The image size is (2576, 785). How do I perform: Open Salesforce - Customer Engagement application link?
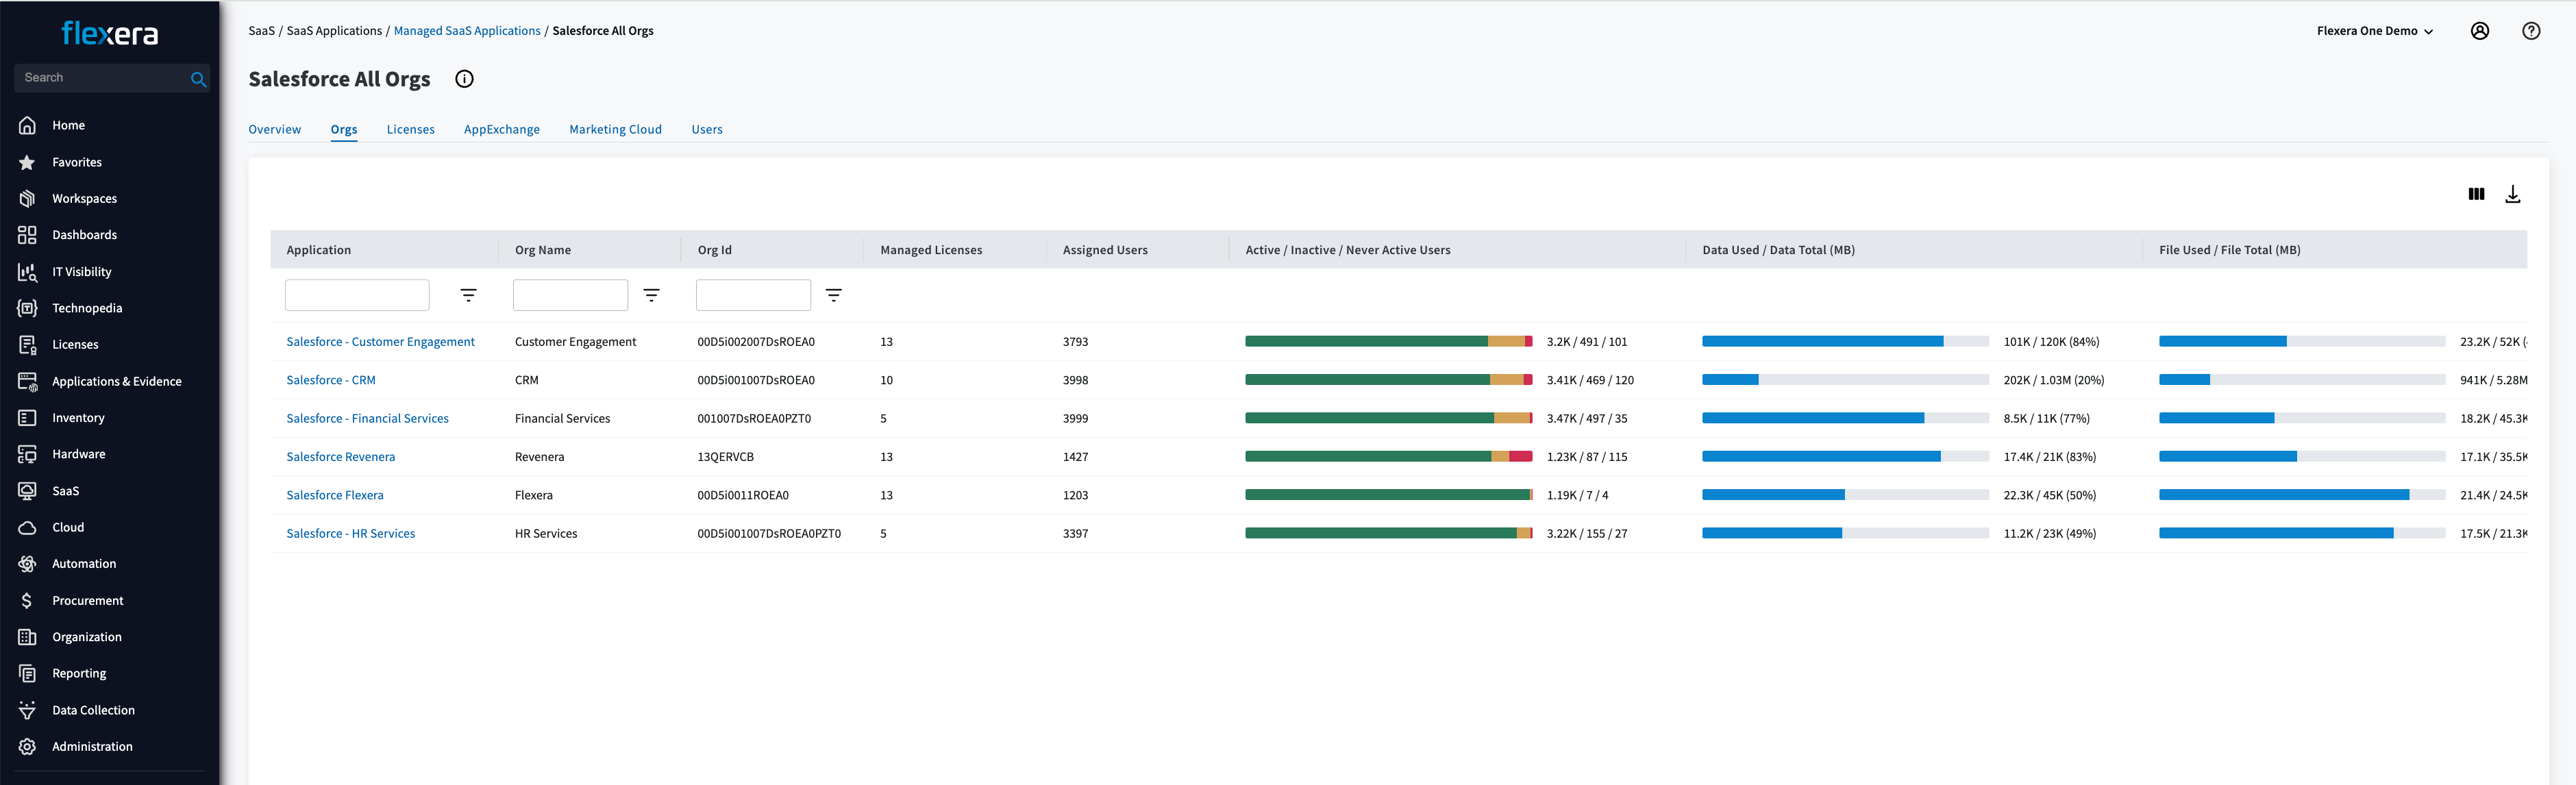[380, 342]
